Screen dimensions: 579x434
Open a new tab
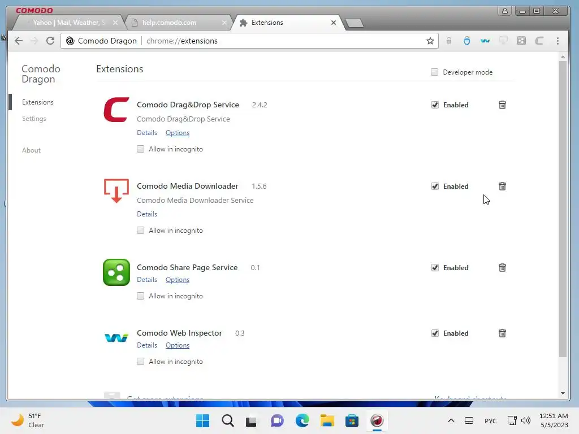(x=355, y=23)
